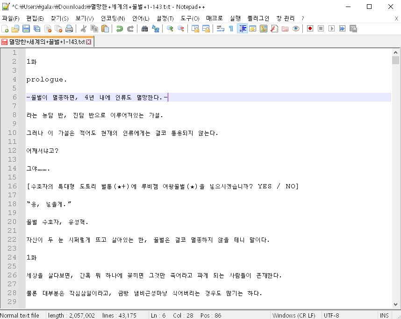Image resolution: width=401 pixels, height=319 pixels.
Task: Open the 언어(L) menu
Action: pyautogui.click(x=141, y=18)
